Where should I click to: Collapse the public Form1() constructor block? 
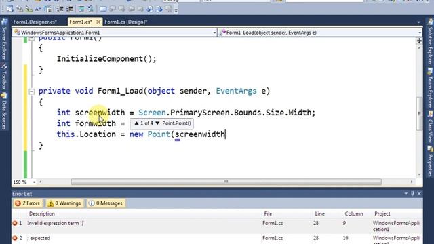(32, 39)
